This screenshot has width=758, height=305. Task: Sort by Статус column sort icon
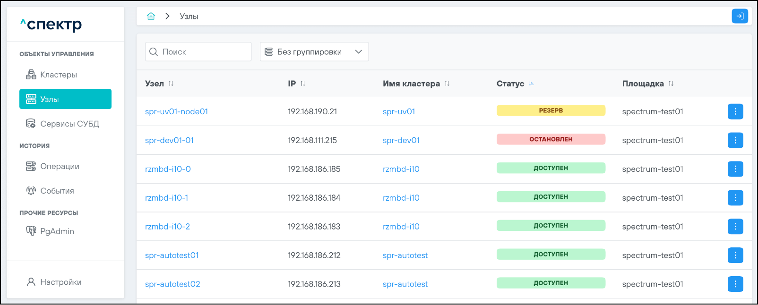[531, 84]
